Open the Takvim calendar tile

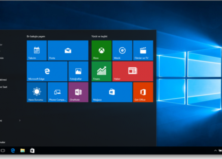37,50
